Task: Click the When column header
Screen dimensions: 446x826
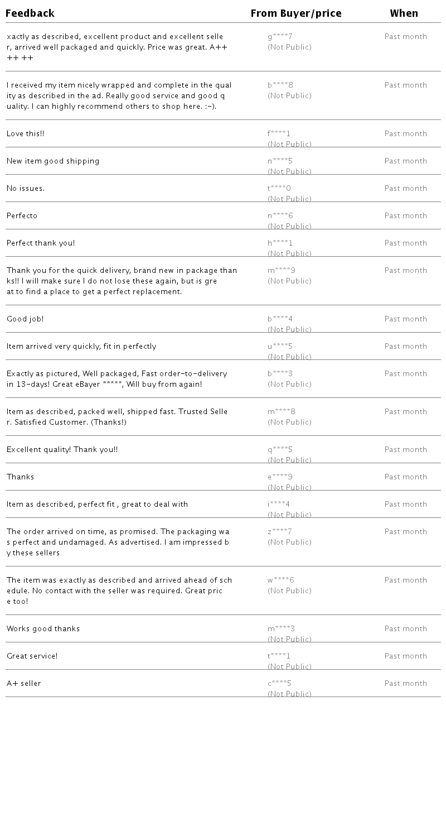Action: (x=404, y=13)
